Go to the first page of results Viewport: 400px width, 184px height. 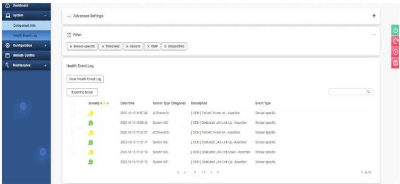(178, 172)
